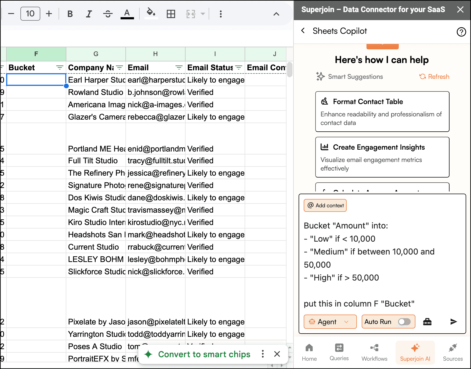This screenshot has width=471, height=369.
Task: Select the 'Current Studio' cell
Action: pyautogui.click(x=96, y=247)
